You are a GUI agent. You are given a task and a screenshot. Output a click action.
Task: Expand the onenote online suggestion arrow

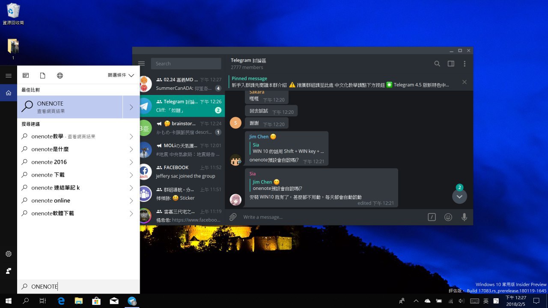point(131,201)
